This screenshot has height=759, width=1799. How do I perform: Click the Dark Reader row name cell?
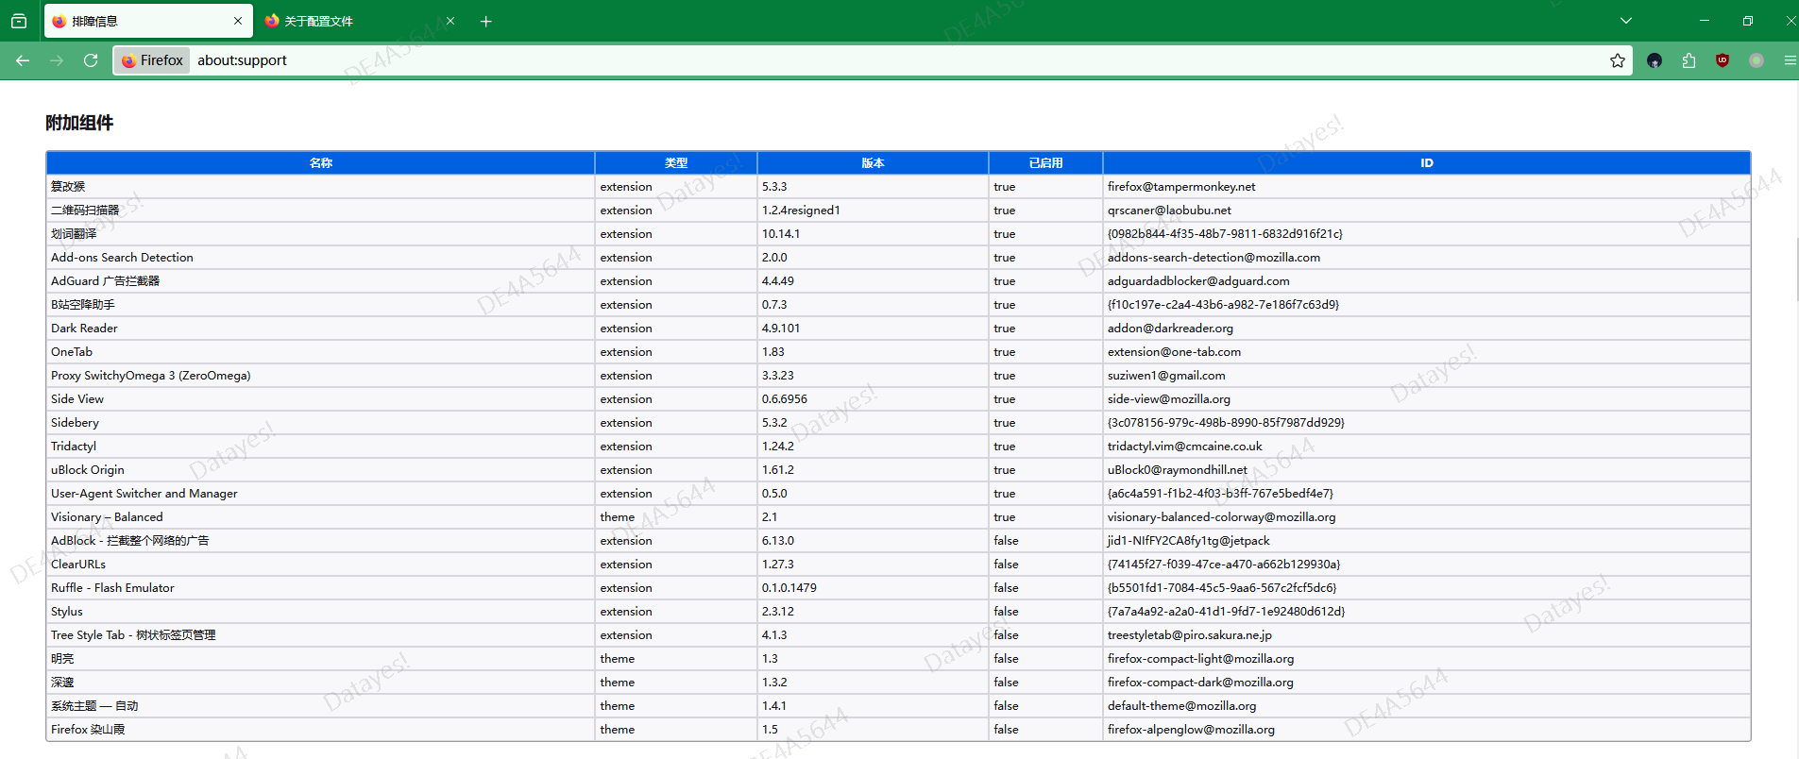[85, 329]
